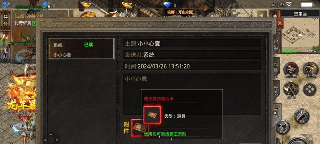
Task: Tap the blue diamond currency icon
Action: point(168,5)
